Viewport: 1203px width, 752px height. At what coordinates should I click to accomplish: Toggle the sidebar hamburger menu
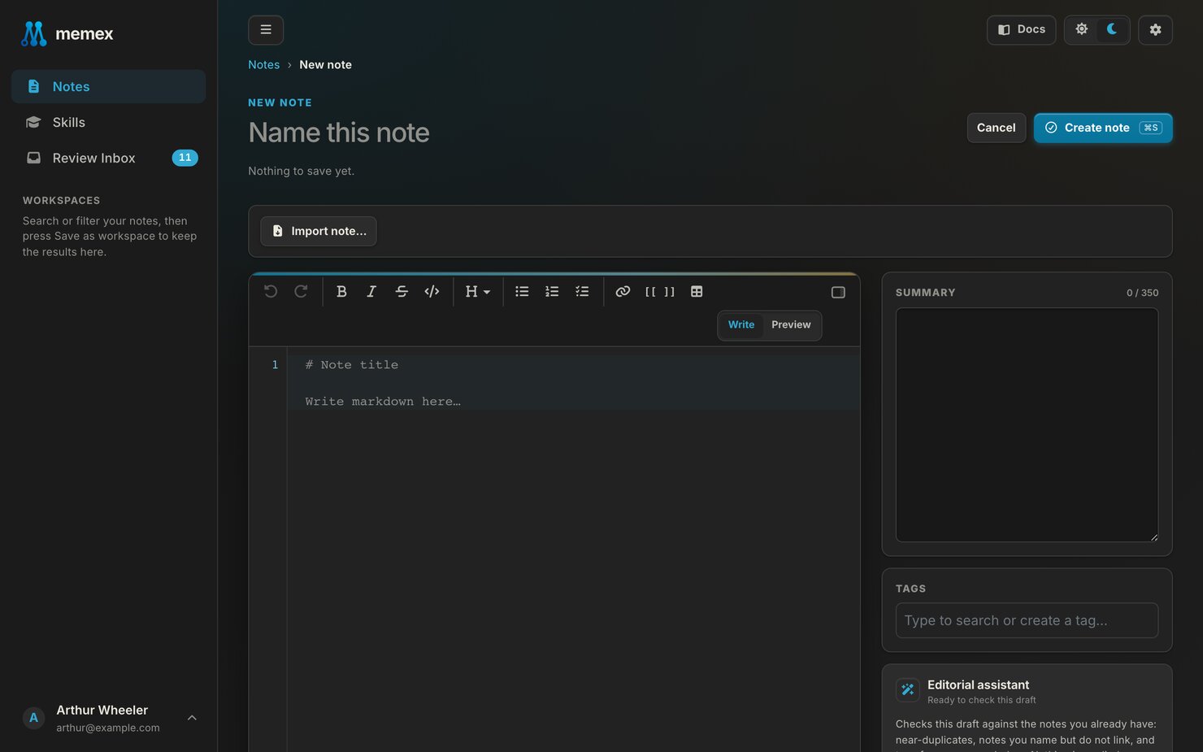pyautogui.click(x=266, y=29)
